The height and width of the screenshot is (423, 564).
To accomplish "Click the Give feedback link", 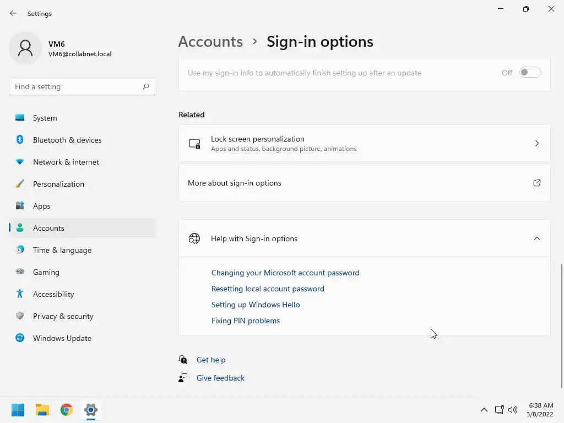I will tap(220, 378).
